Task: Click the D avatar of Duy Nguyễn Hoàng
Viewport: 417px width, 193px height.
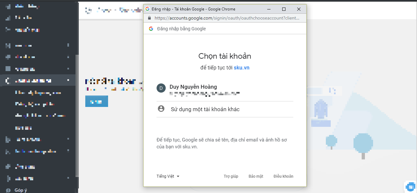Action: click(161, 88)
